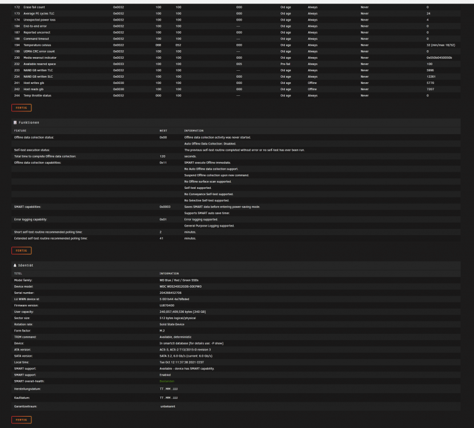Screen dimensions: 474x428
Task: Click 'Auto Offline Data Collection: Disabled.' text
Action: [210, 144]
